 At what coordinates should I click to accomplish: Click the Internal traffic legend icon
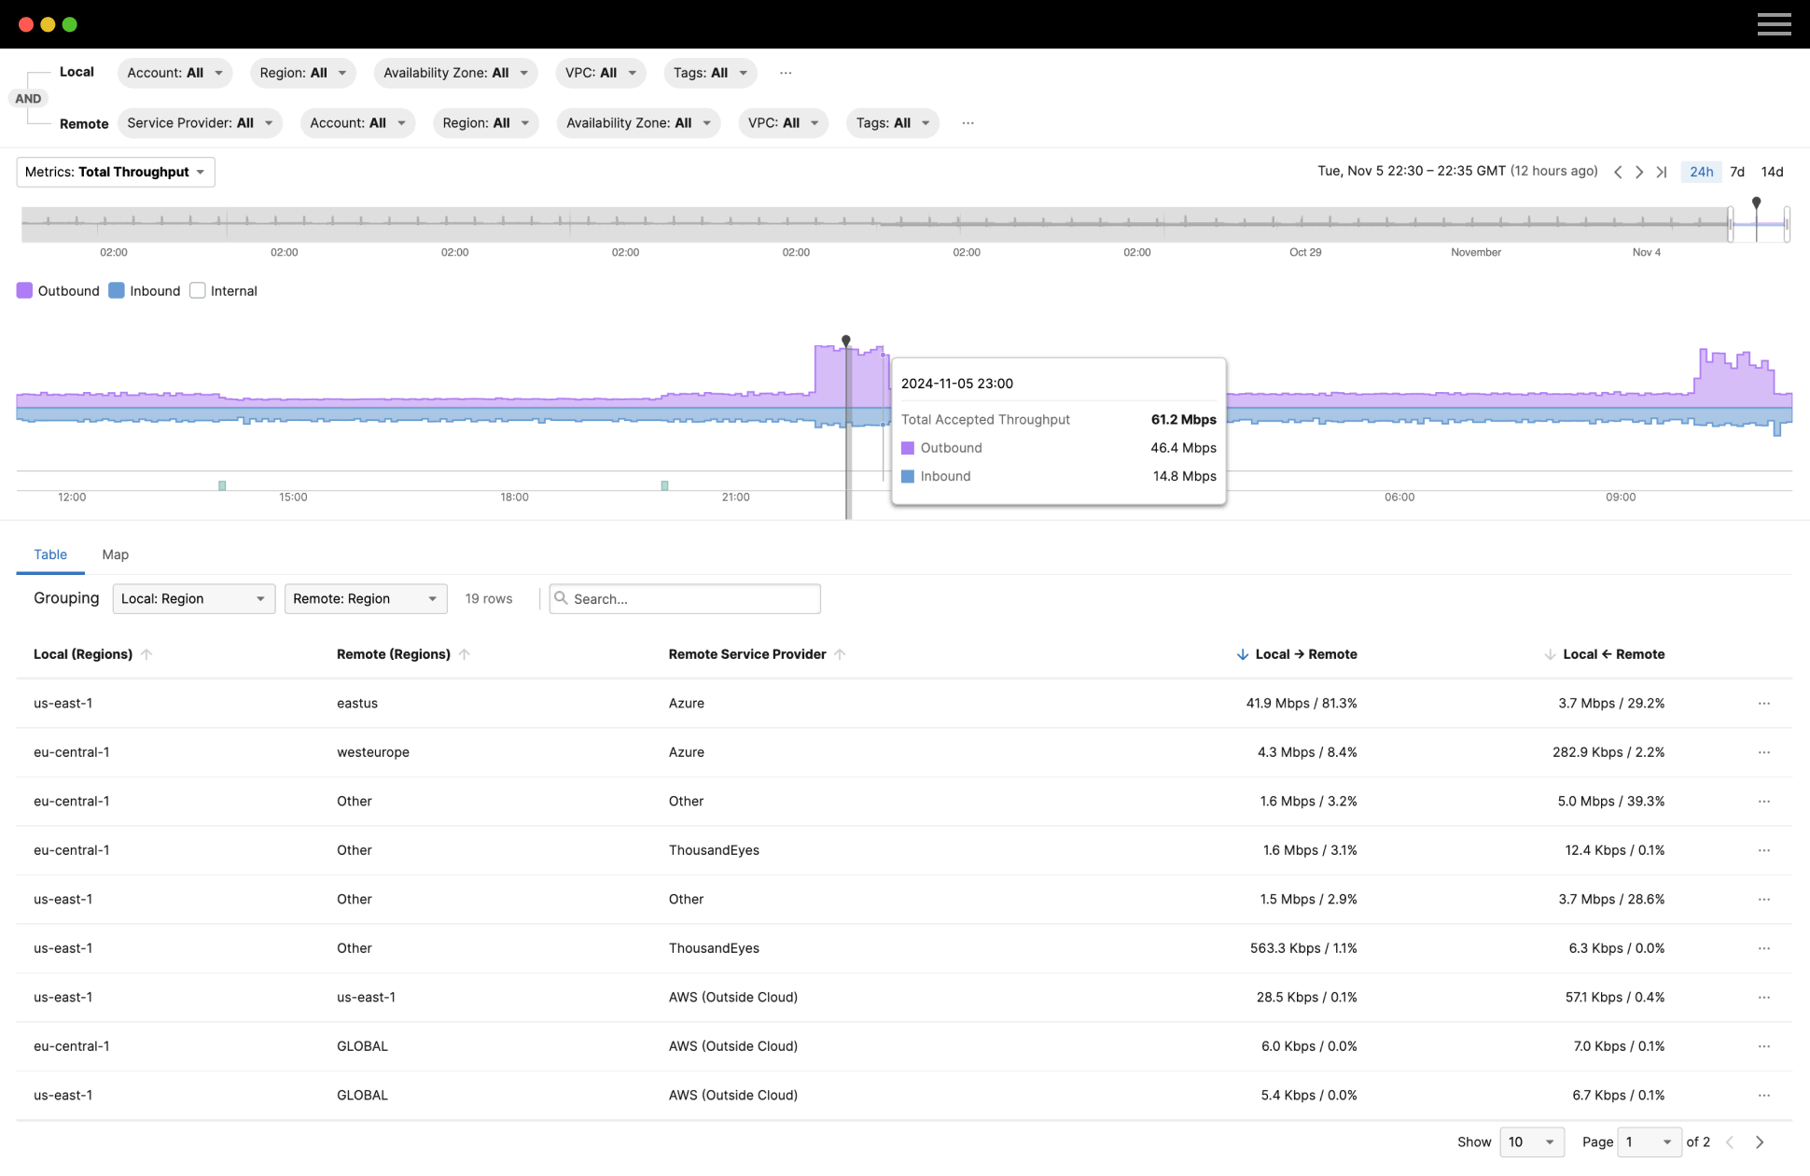tap(200, 290)
